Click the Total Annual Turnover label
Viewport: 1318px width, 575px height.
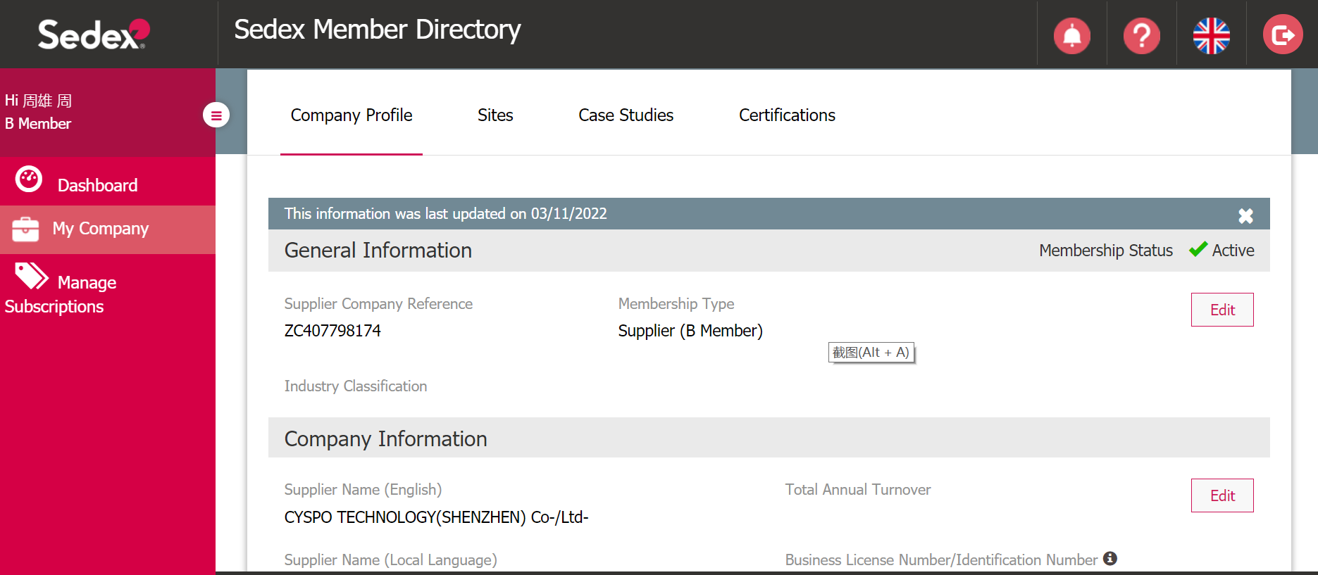point(858,489)
